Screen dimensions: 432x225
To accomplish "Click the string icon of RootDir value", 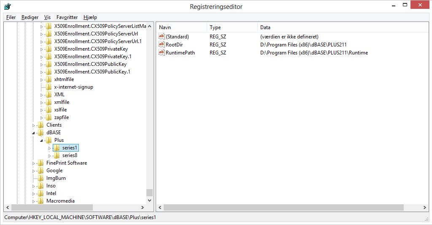I will pos(162,44).
